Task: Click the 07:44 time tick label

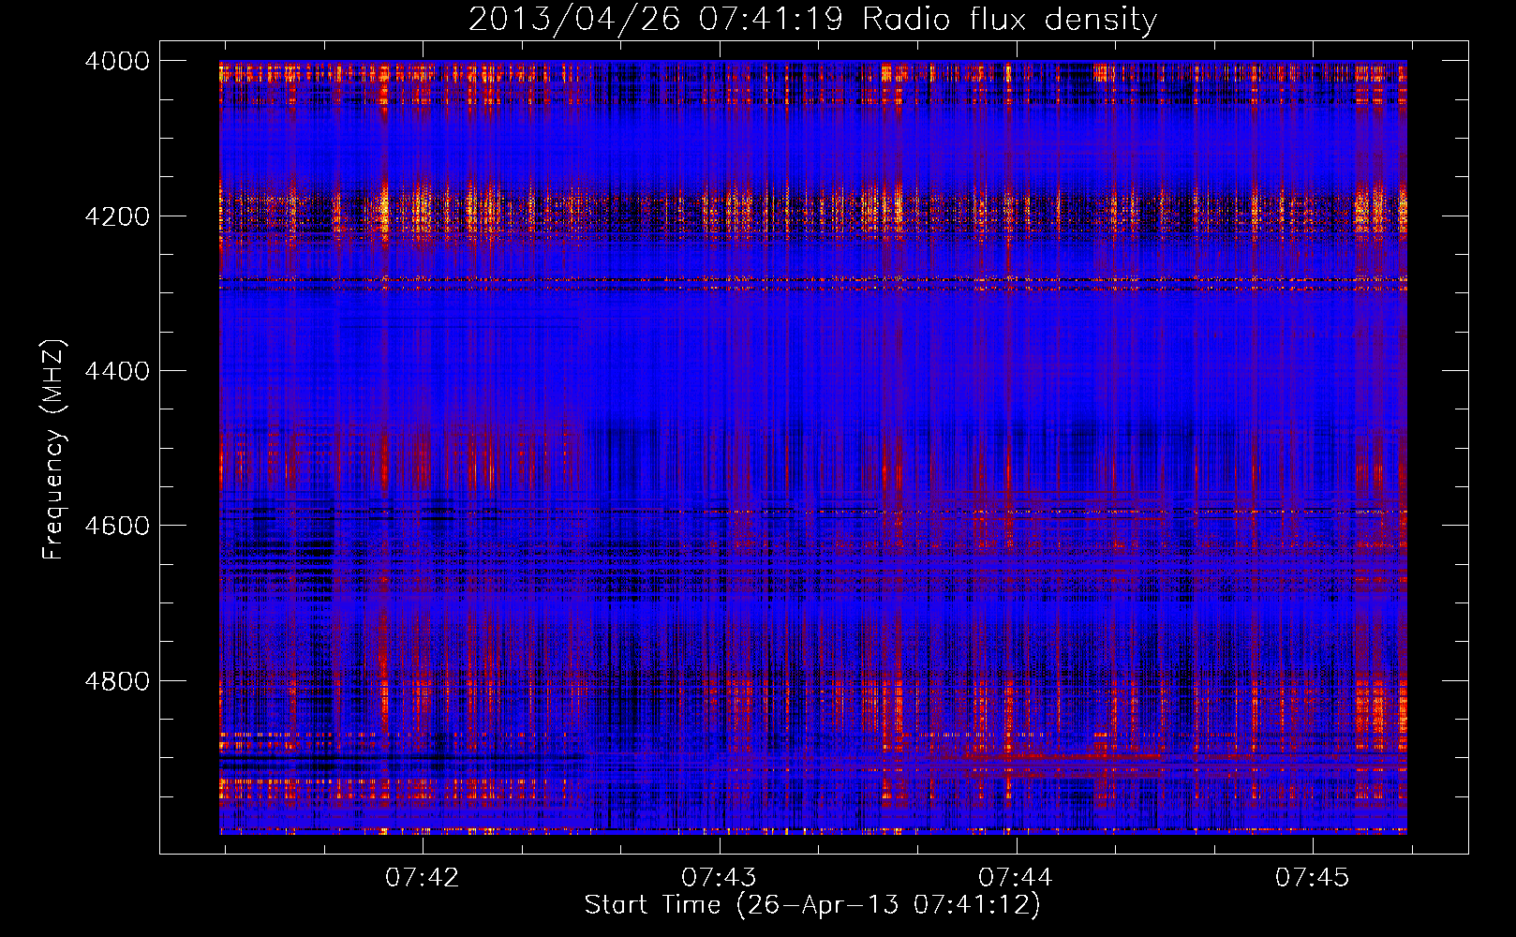Action: pos(1016,877)
